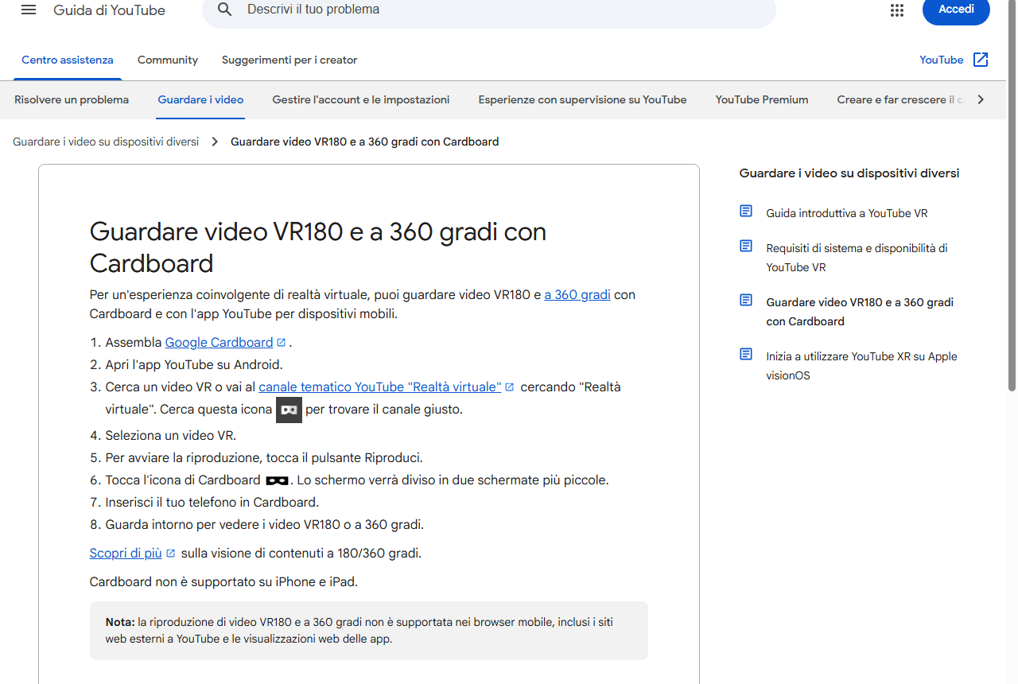The image size is (1018, 684).
Task: Open the Google Cardboard link
Action: click(x=219, y=343)
